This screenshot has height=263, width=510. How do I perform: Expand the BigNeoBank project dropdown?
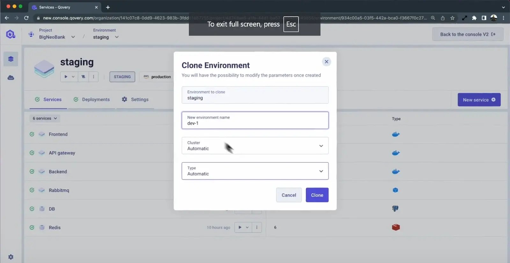73,37
